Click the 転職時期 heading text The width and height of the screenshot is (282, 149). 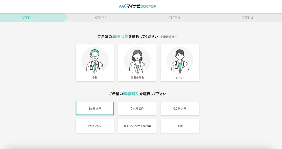[131, 94]
